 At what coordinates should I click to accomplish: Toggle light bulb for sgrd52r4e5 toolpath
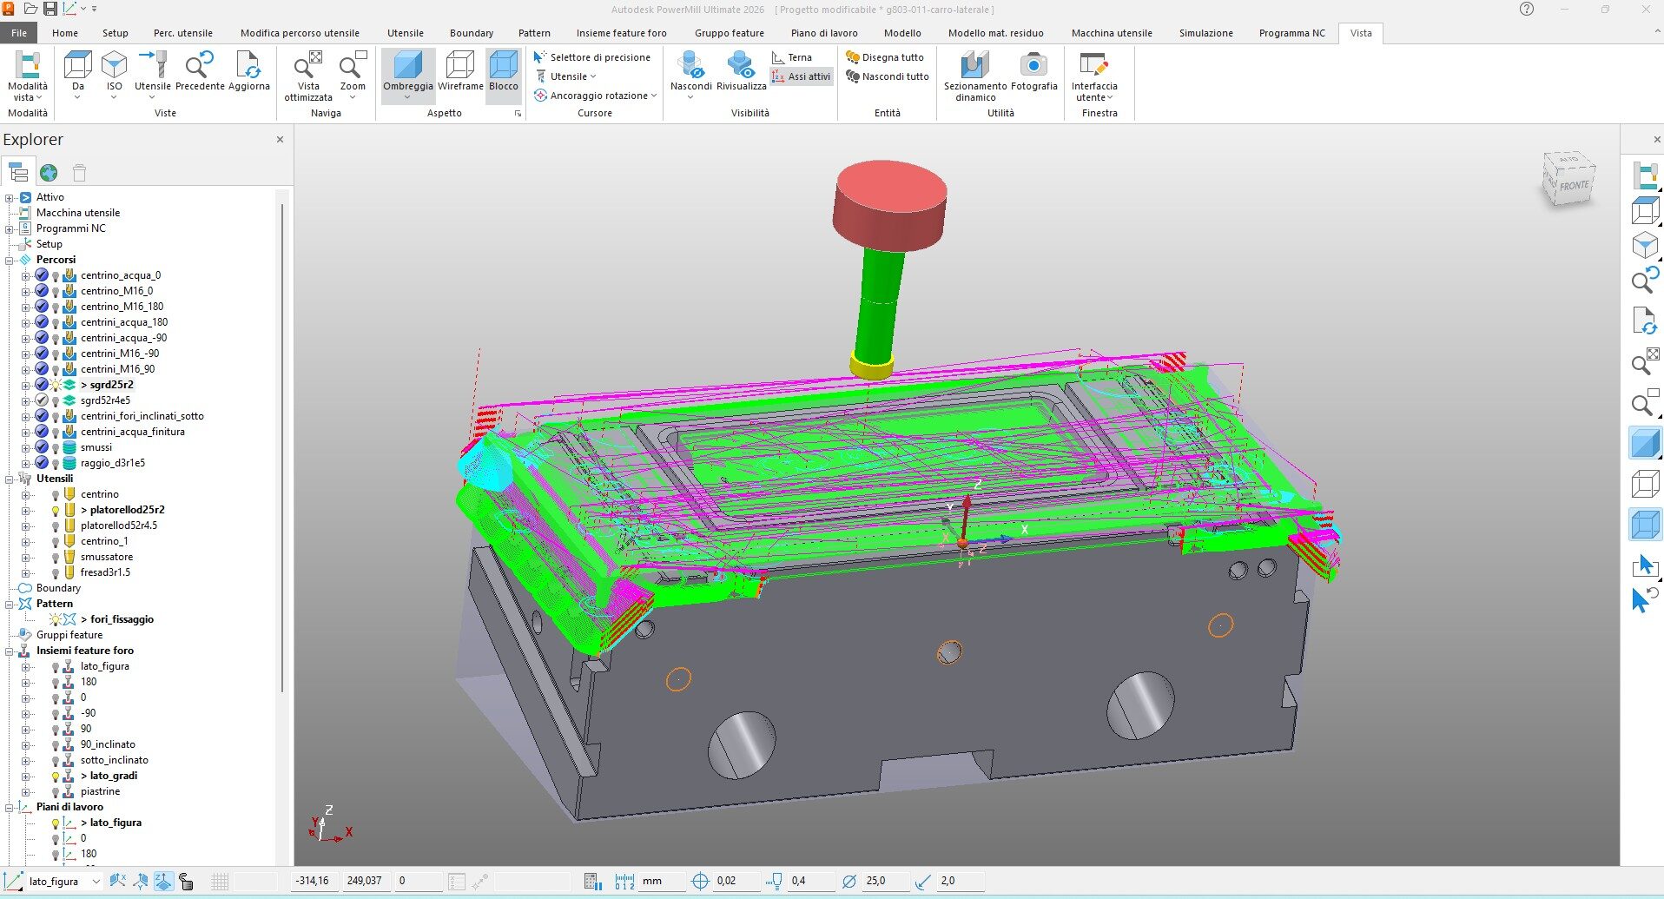[x=56, y=401]
